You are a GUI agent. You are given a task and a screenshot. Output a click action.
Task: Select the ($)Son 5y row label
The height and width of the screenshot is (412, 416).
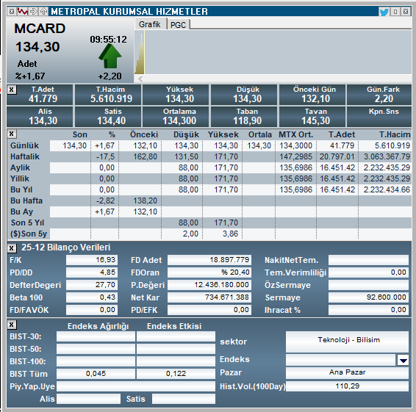point(29,234)
